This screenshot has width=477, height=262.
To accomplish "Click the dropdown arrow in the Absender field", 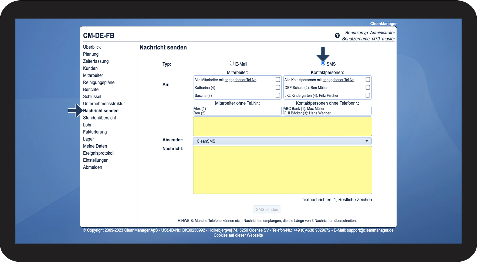I will tap(367, 141).
